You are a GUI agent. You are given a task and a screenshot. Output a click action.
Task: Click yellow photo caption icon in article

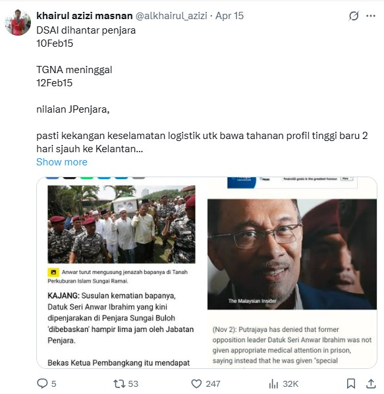53,272
